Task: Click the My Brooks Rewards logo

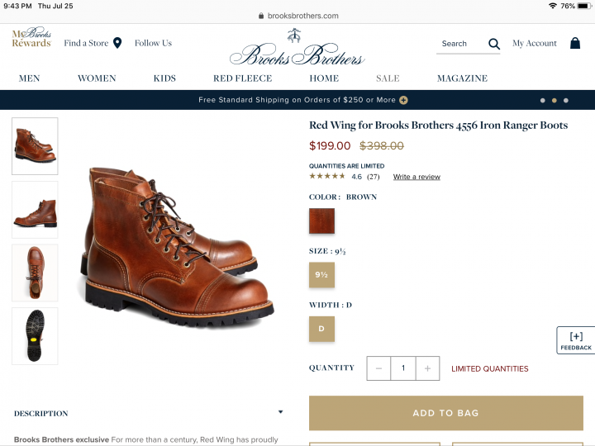Action: pyautogui.click(x=31, y=38)
